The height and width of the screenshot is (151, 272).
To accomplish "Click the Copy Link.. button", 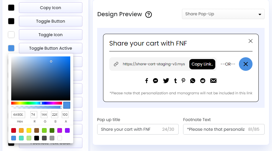I will click(x=202, y=64).
